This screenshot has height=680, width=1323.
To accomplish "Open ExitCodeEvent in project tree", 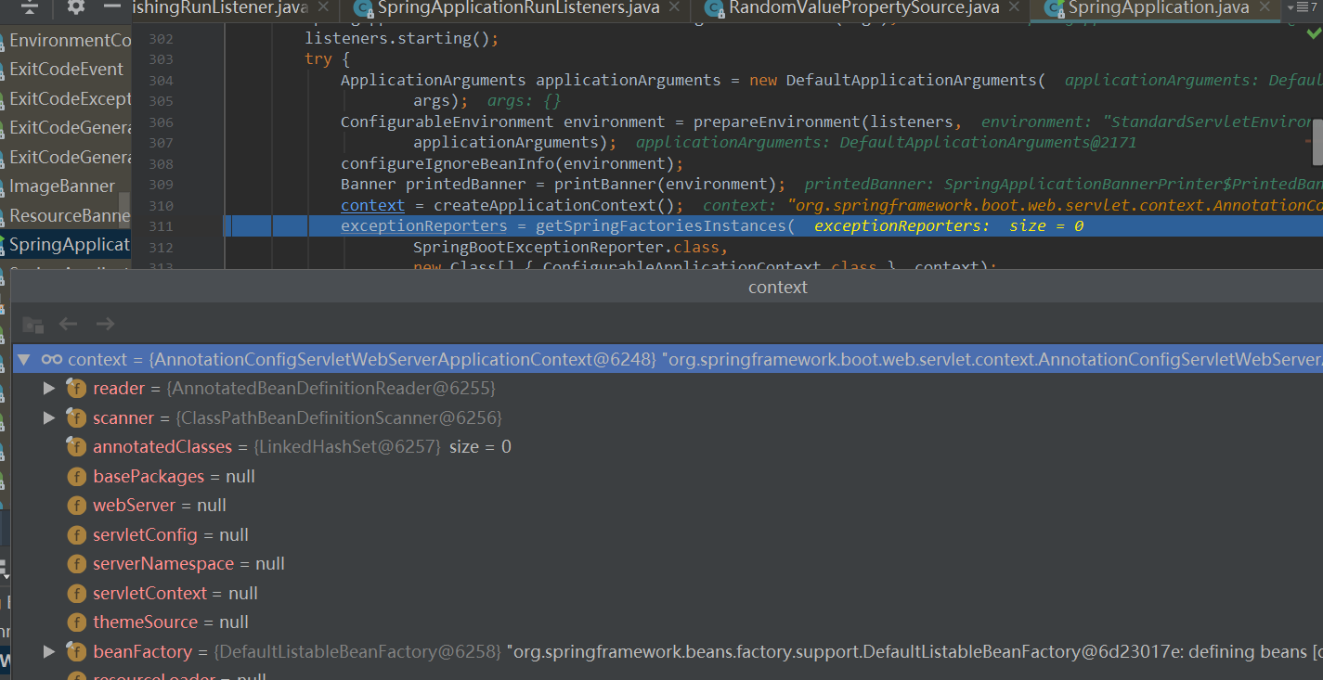I will tap(66, 70).
